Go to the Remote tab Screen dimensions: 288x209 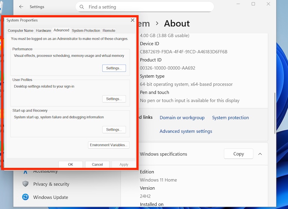tap(109, 31)
